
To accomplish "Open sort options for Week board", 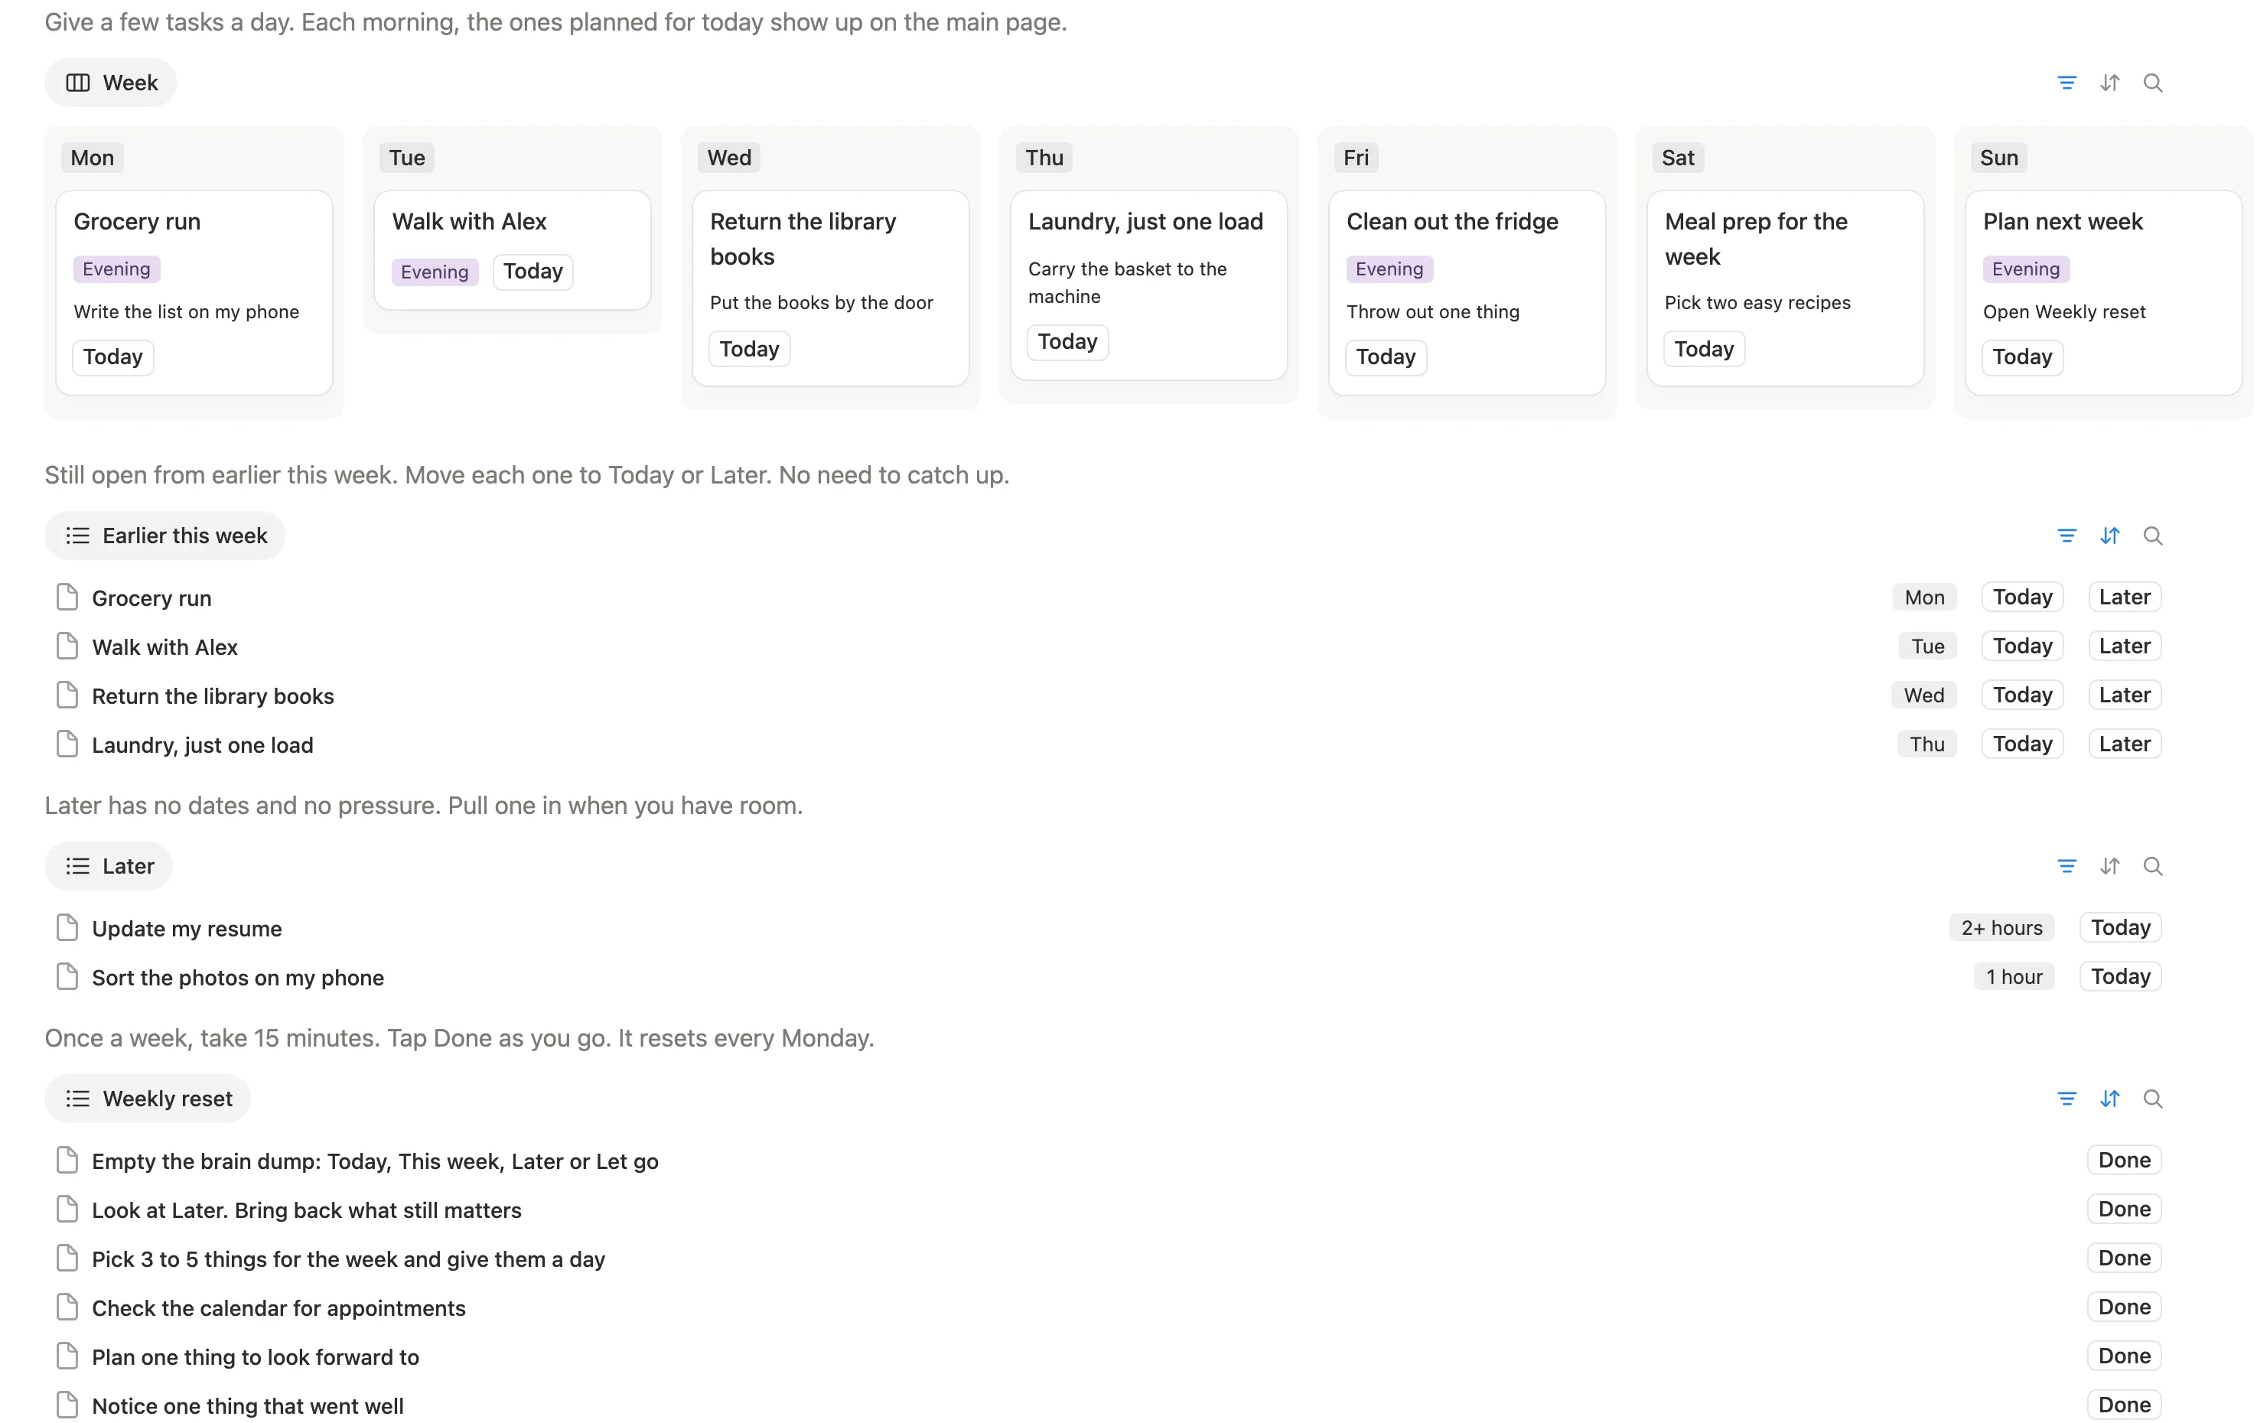I will coord(2109,83).
